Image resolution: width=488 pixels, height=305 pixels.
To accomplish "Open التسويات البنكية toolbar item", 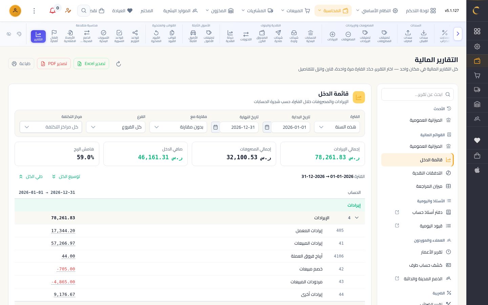I will 103,36.
